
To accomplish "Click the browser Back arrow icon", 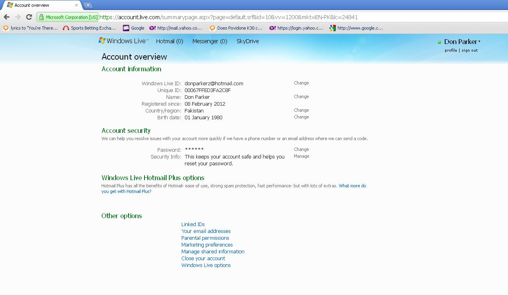I will click(6, 17).
